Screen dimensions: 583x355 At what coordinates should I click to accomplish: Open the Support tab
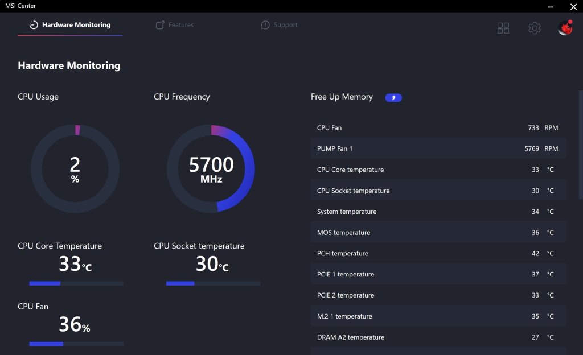point(279,25)
